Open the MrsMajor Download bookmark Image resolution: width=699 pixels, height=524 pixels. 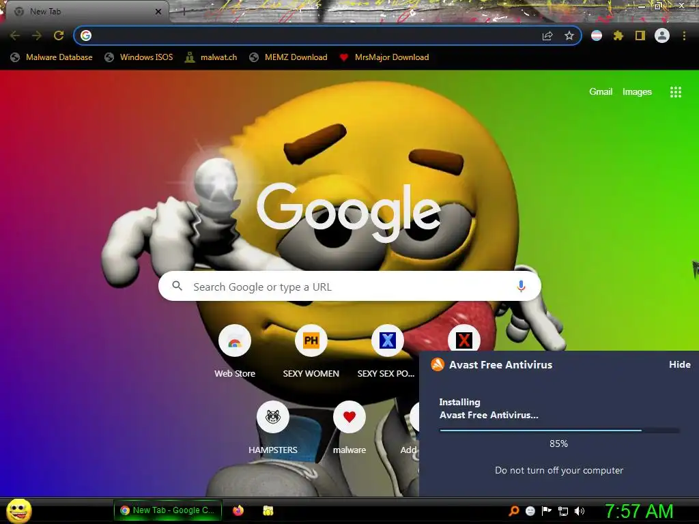(x=384, y=57)
